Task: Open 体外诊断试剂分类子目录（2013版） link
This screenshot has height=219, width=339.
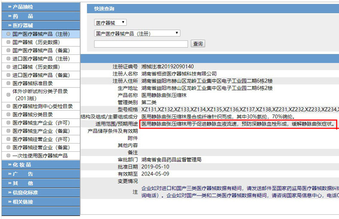Action: [x=40, y=95]
